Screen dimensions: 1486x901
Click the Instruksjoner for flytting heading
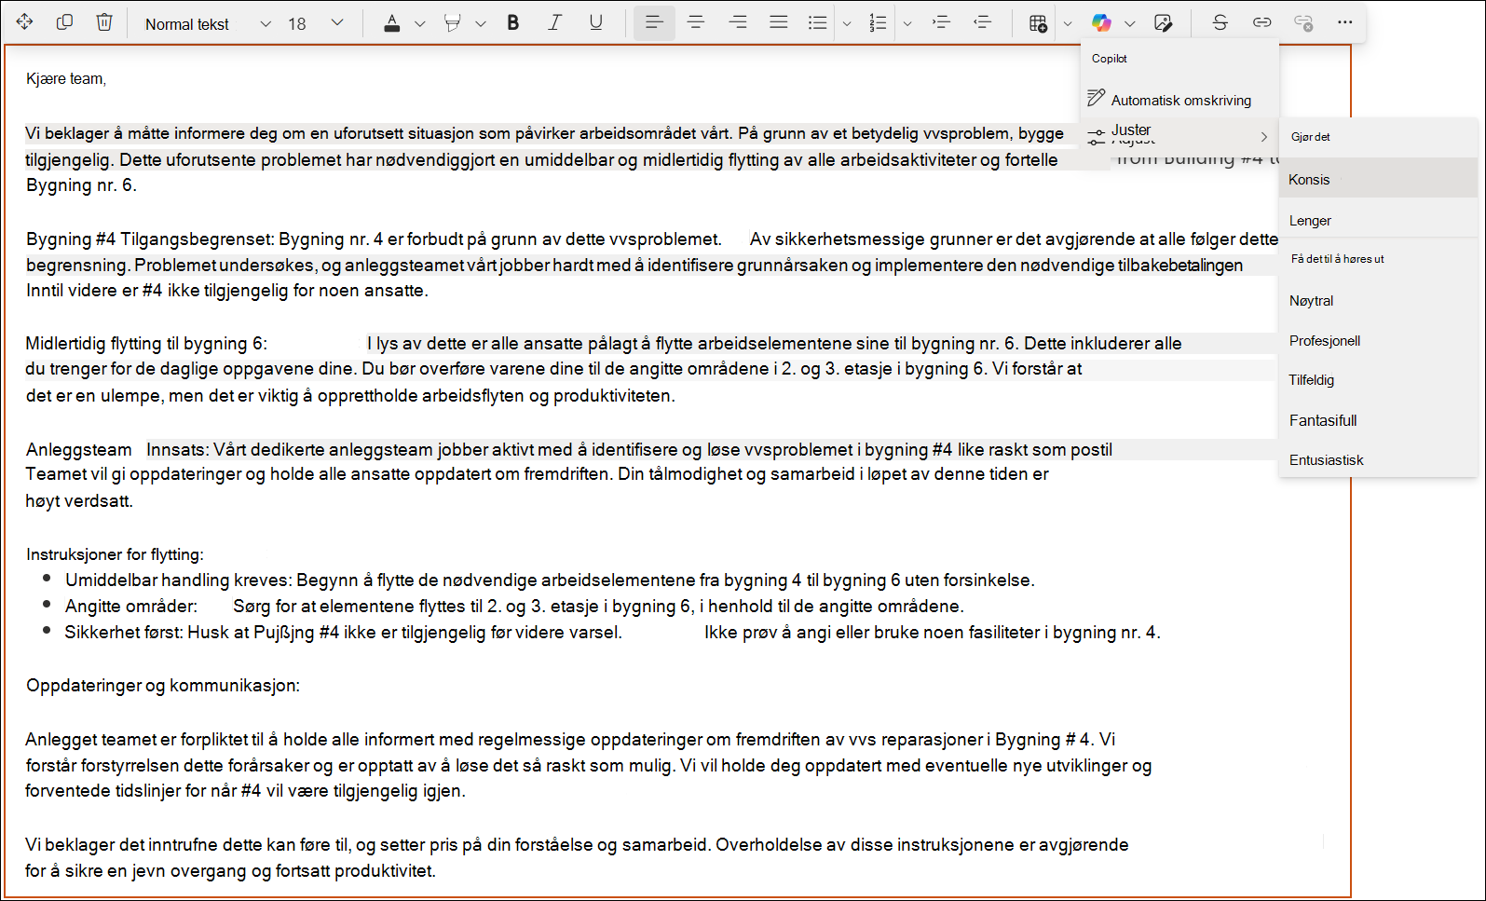[115, 554]
